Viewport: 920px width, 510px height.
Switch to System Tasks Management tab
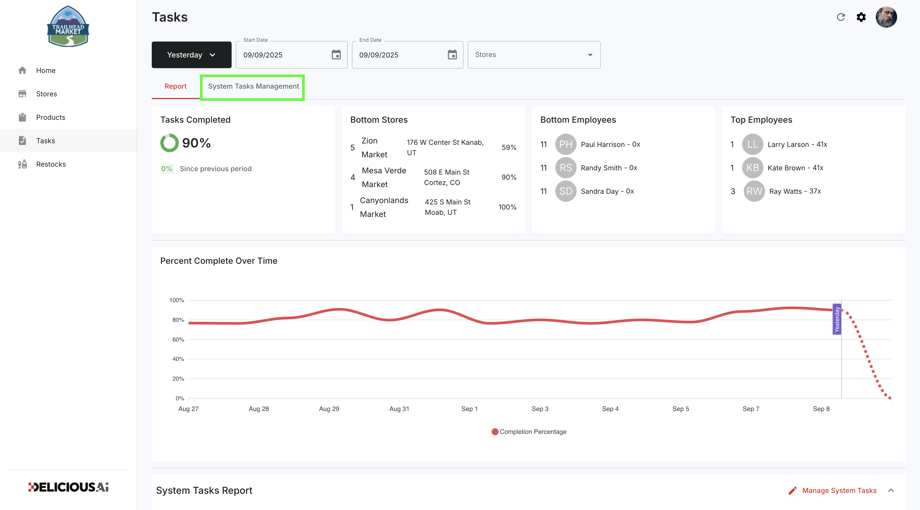point(253,87)
